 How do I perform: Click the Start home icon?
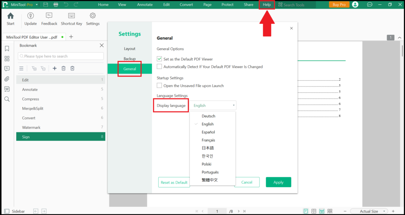click(x=10, y=16)
